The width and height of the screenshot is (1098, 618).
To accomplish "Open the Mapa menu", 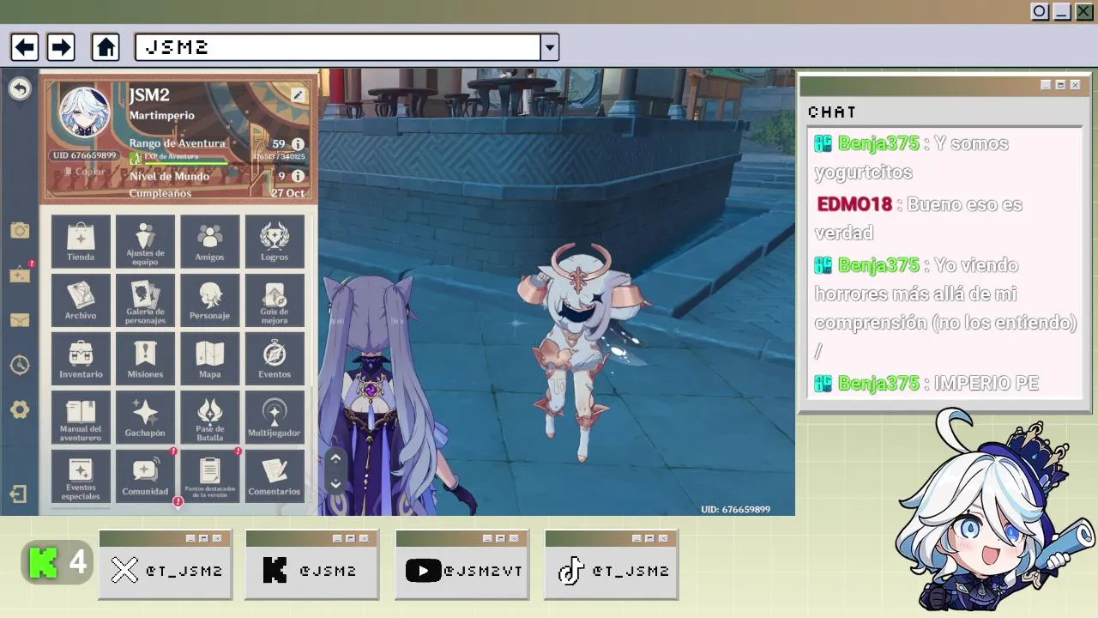I will coord(209,359).
